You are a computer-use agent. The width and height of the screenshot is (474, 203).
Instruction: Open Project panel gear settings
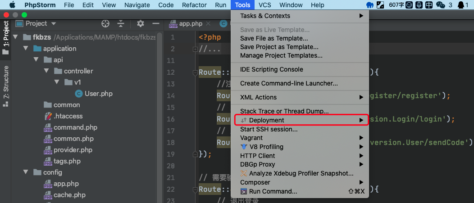point(140,23)
